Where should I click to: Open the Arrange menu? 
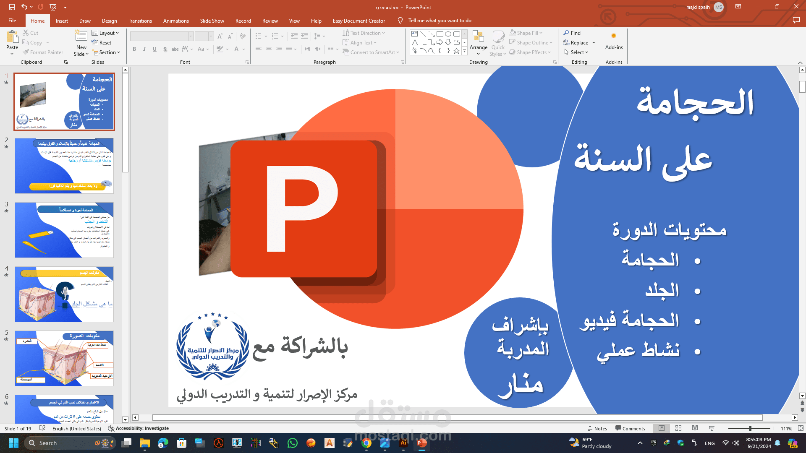tap(479, 42)
